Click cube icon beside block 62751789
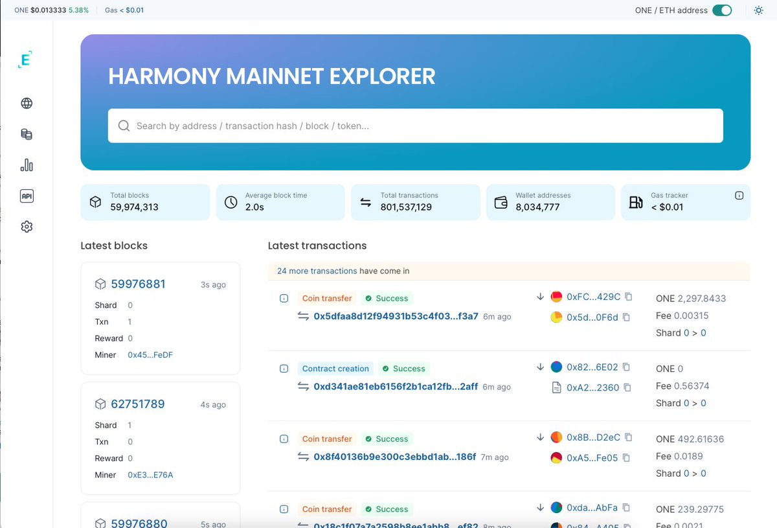This screenshot has width=777, height=528. click(100, 404)
